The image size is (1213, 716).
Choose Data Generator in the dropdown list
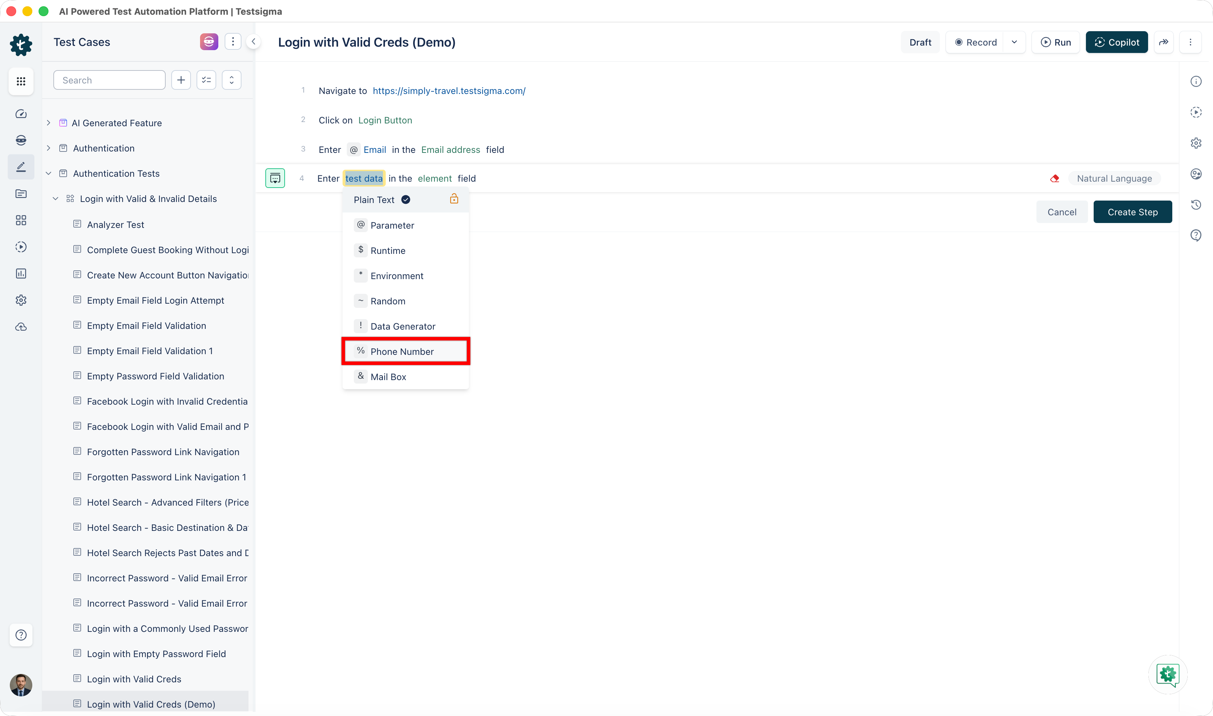click(403, 326)
